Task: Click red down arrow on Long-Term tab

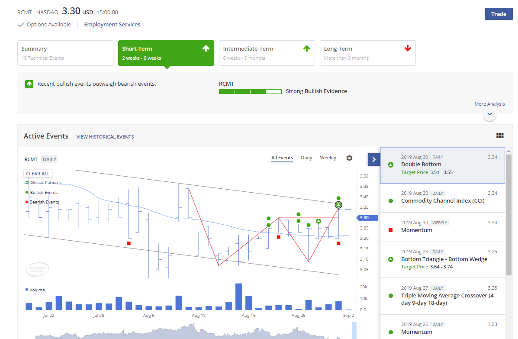Action: pos(408,48)
